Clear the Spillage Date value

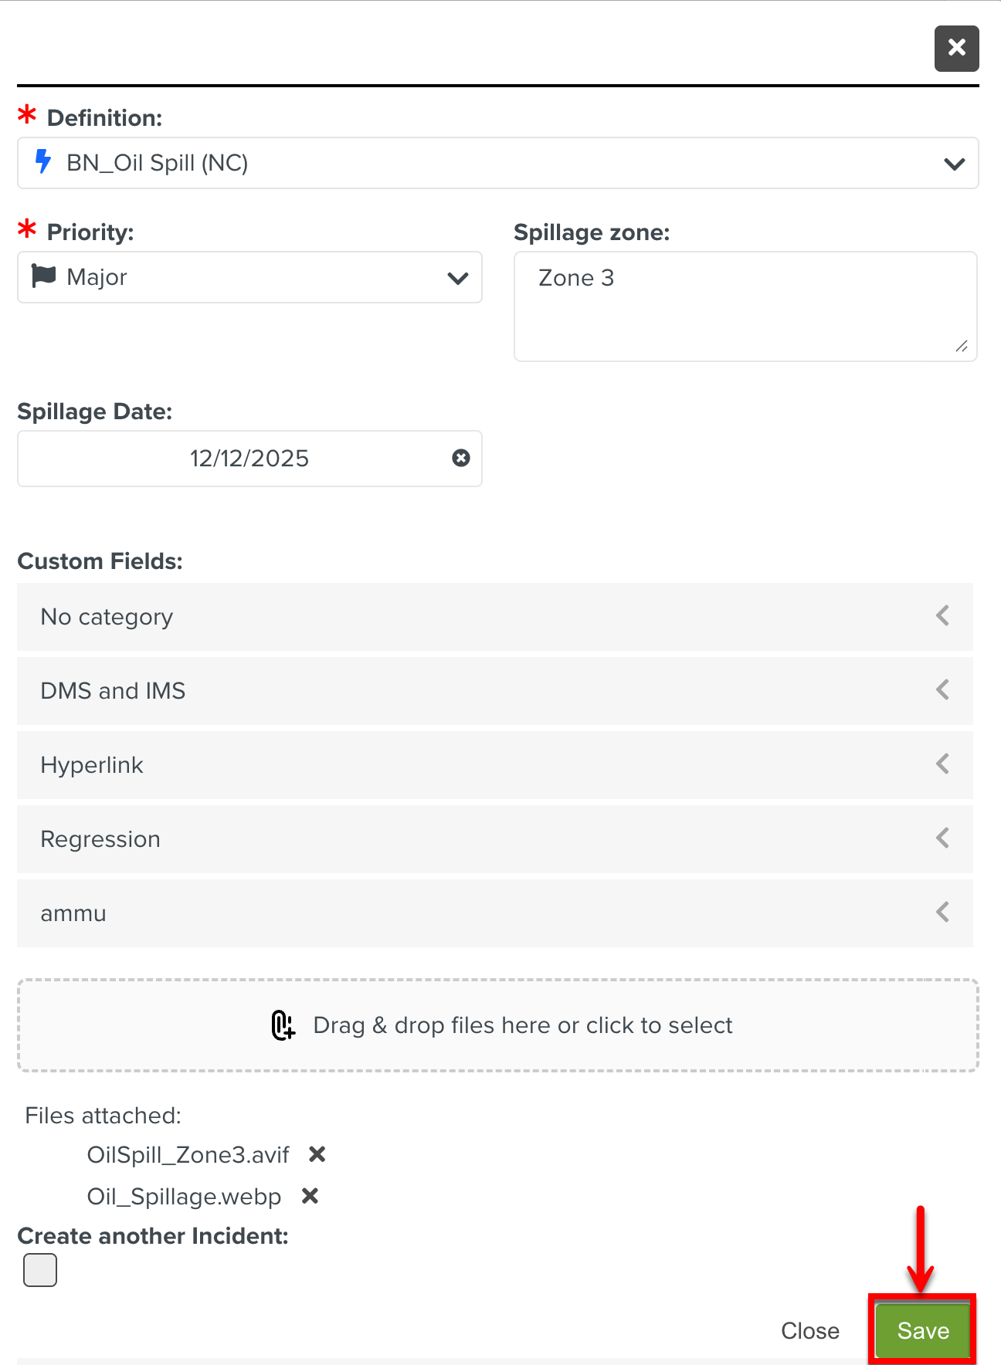point(461,459)
